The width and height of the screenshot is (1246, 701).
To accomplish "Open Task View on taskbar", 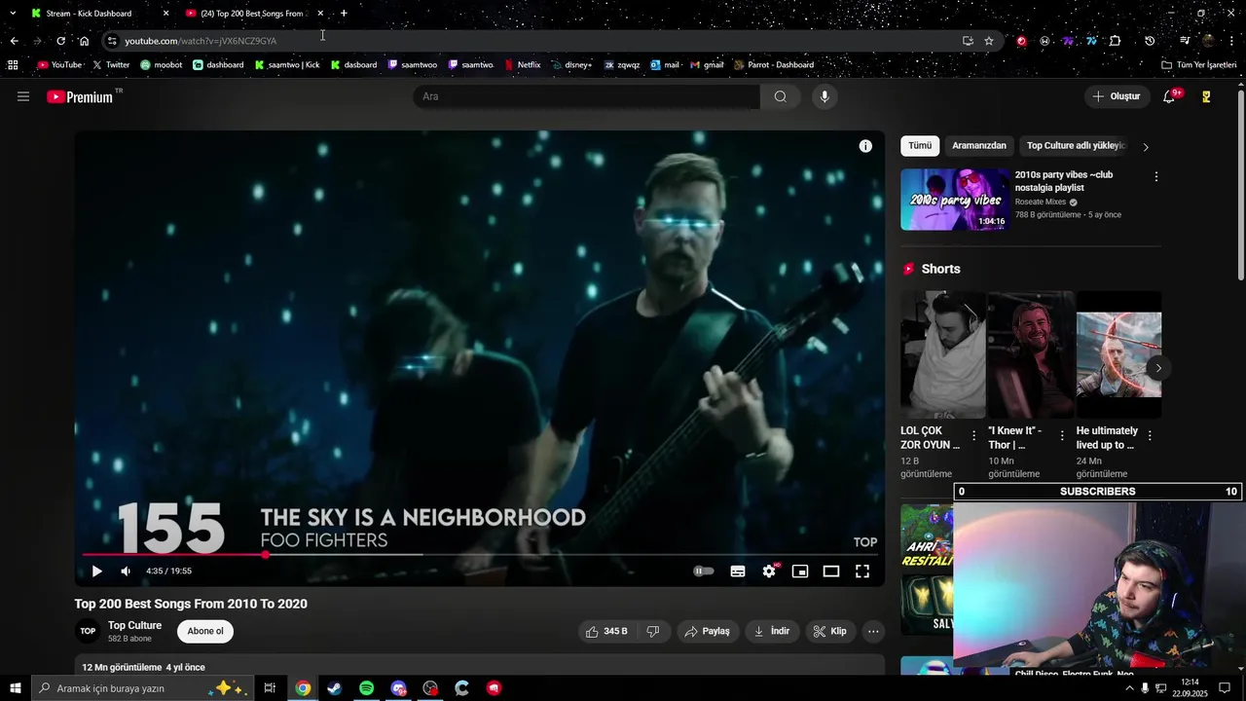I will pos(270,688).
